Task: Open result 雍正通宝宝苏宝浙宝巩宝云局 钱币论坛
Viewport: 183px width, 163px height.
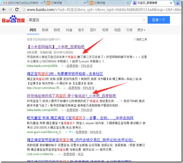Action: [x=81, y=140]
